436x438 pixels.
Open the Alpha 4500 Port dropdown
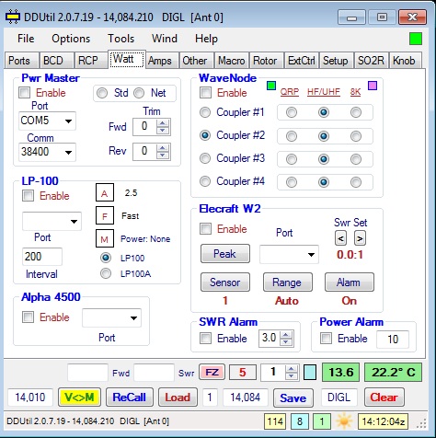tap(133, 318)
